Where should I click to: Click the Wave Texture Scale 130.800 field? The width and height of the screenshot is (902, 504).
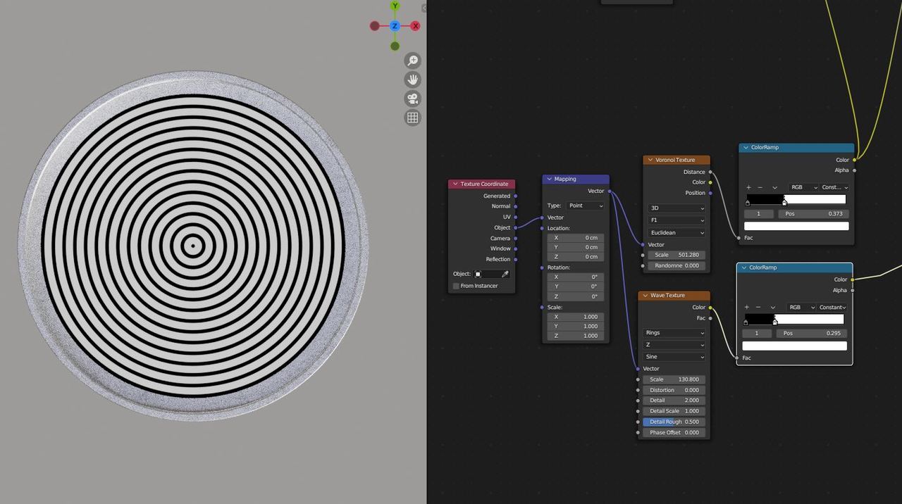coord(674,379)
